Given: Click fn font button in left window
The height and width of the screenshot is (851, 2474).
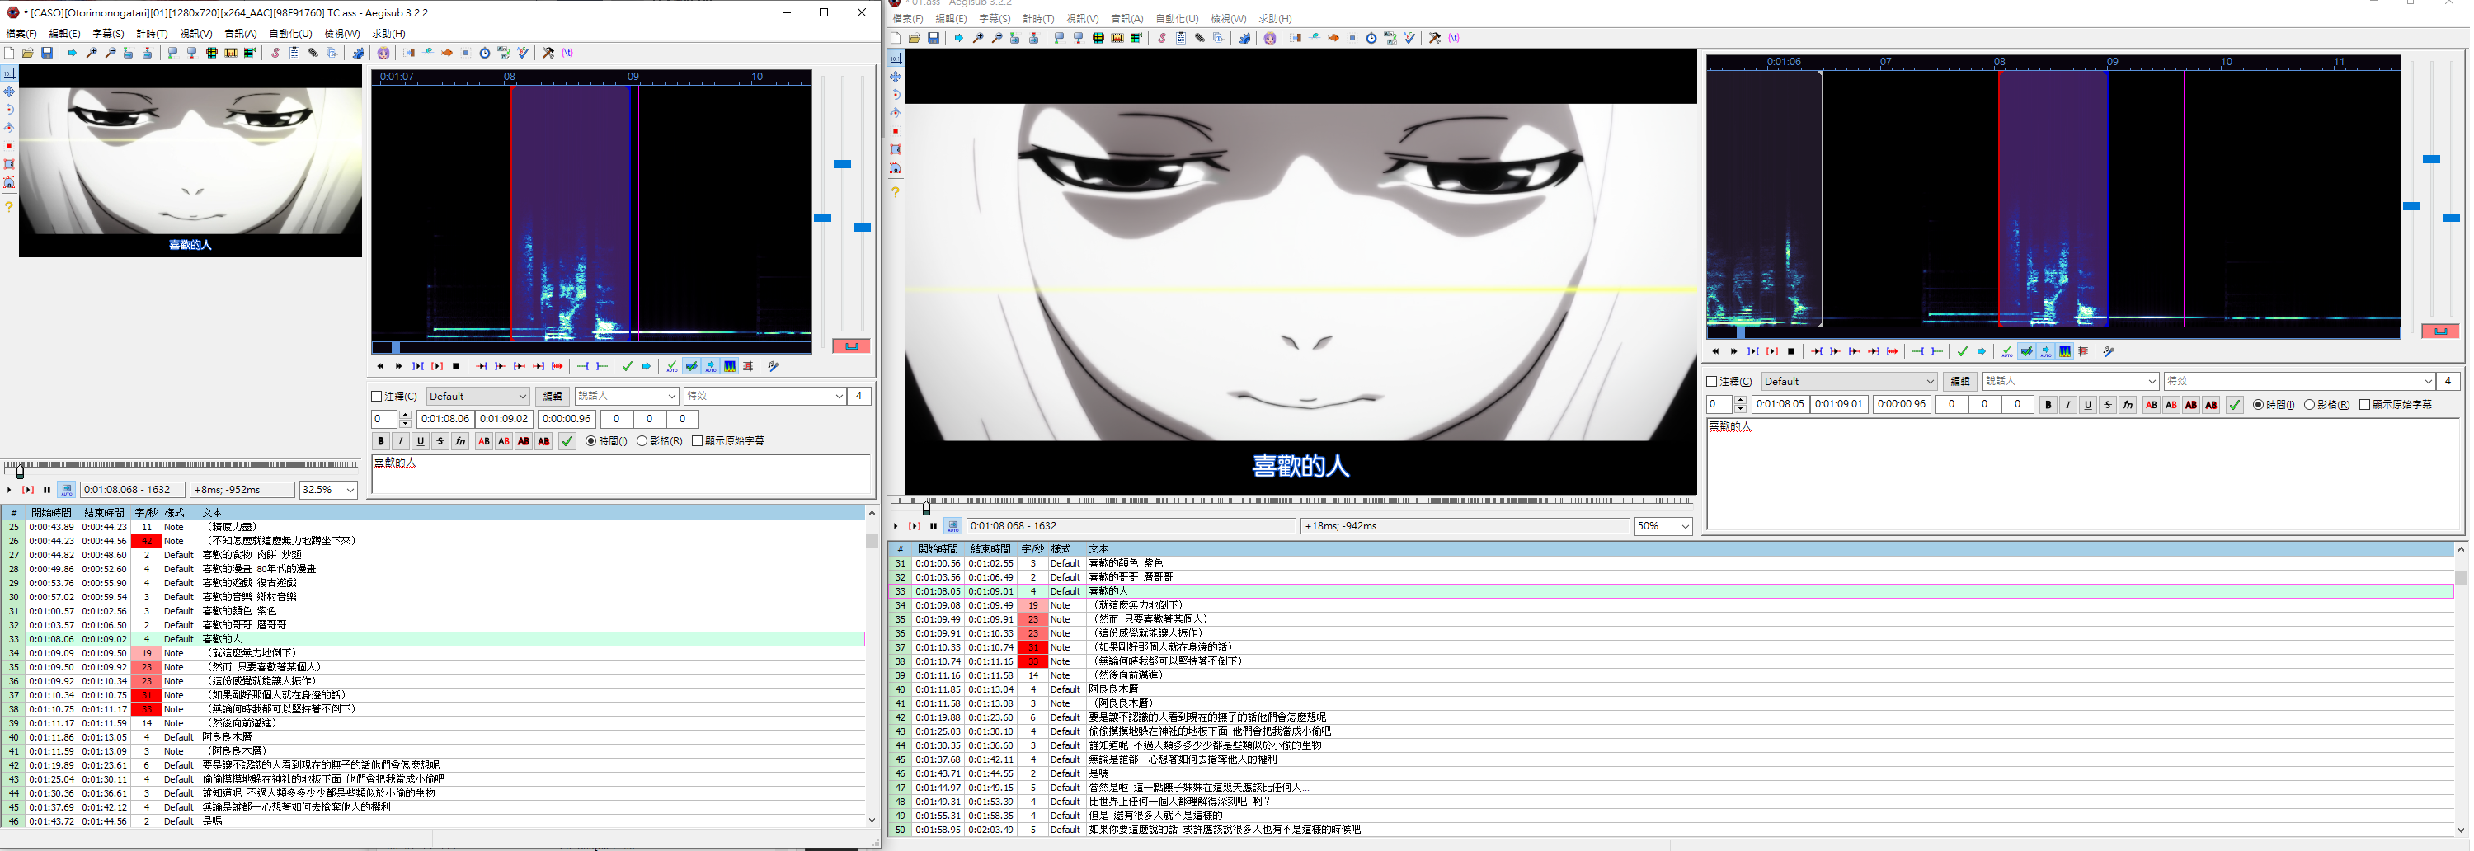Looking at the screenshot, I should pyautogui.click(x=460, y=441).
